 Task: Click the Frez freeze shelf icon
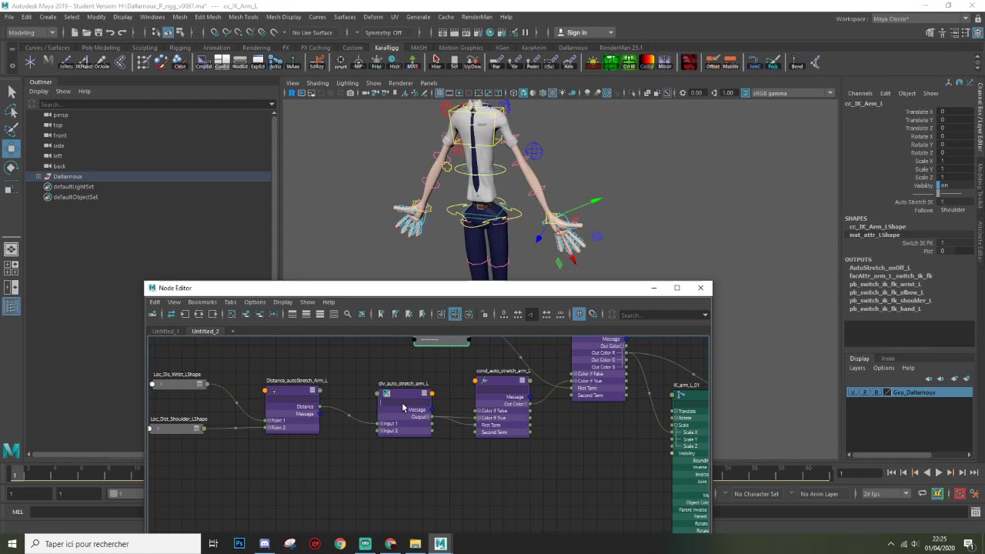(x=376, y=62)
